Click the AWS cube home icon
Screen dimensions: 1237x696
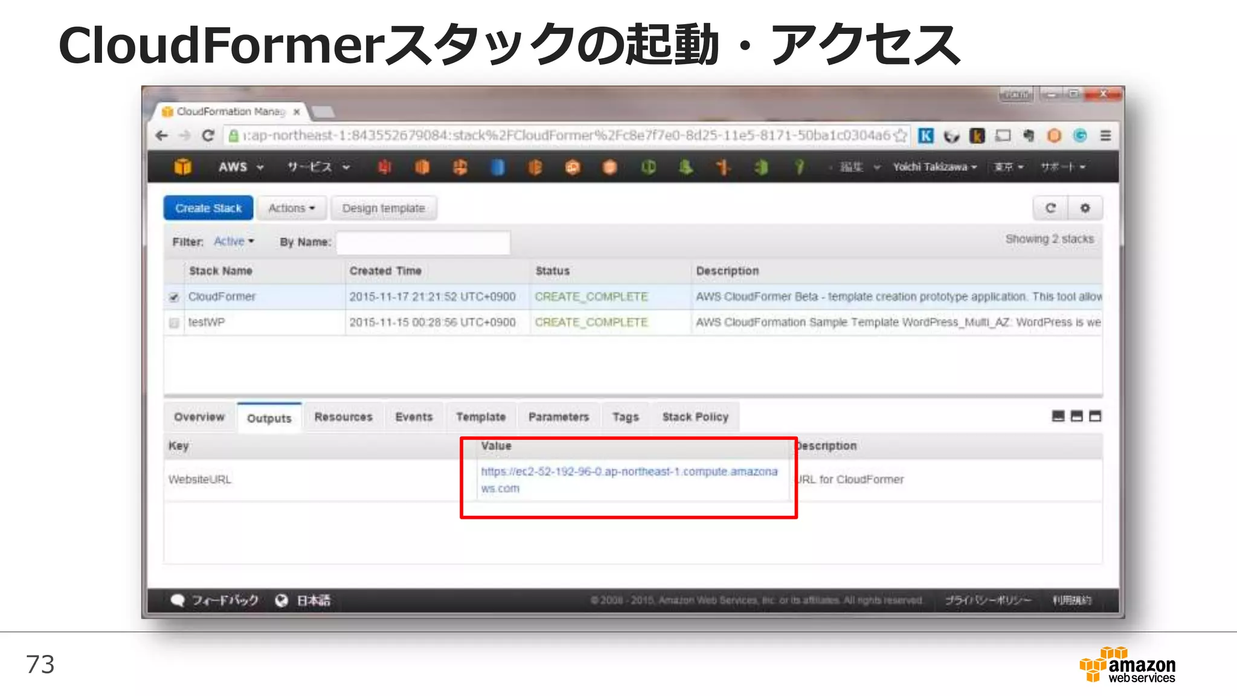click(182, 166)
